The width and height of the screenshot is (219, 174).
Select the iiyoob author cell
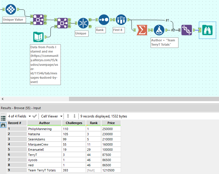coord(45,160)
